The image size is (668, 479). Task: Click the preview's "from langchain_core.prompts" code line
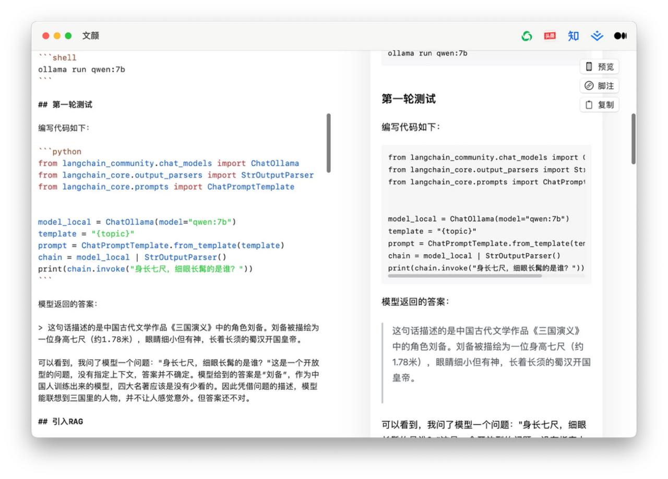(x=487, y=182)
